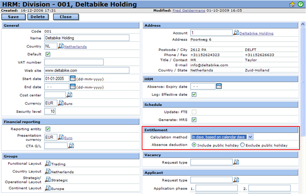Toggle Log: Effective date checkbox
306x194 pixels.
coord(194,95)
